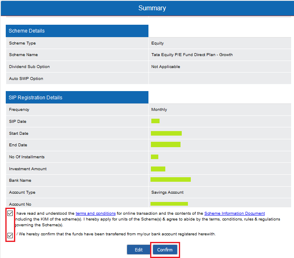
Task: Select the Frequency label
Action: (x=19, y=110)
